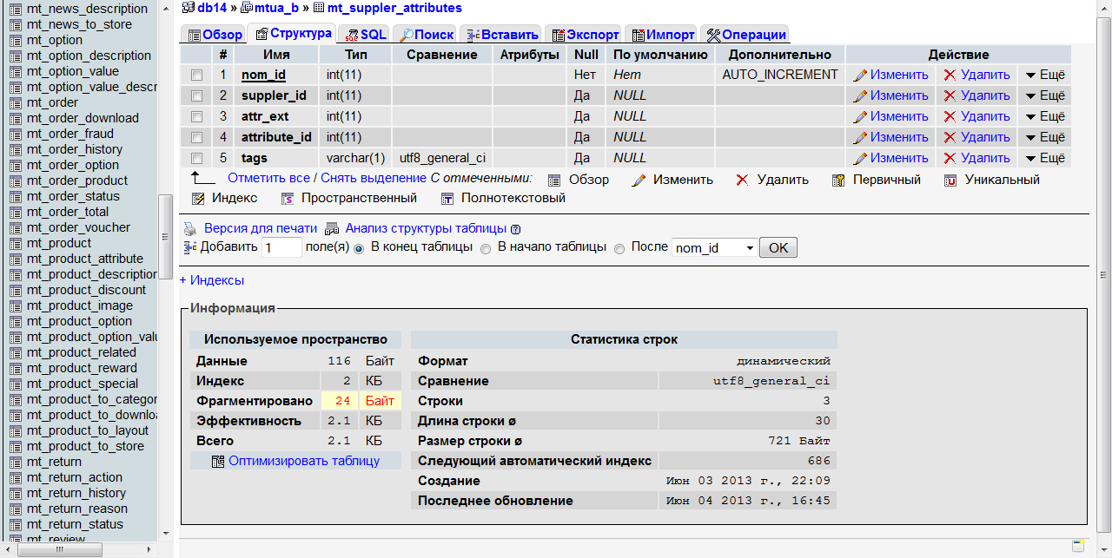Select 'После' radio option
Screen dimensions: 1112x558
click(x=619, y=248)
